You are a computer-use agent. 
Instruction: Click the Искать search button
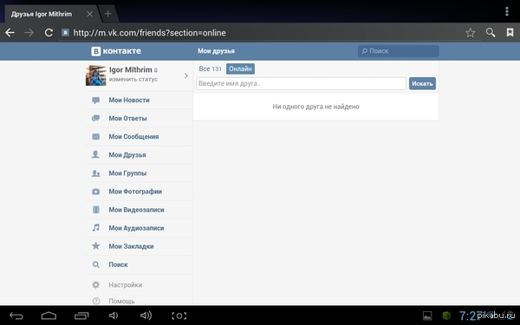click(422, 83)
